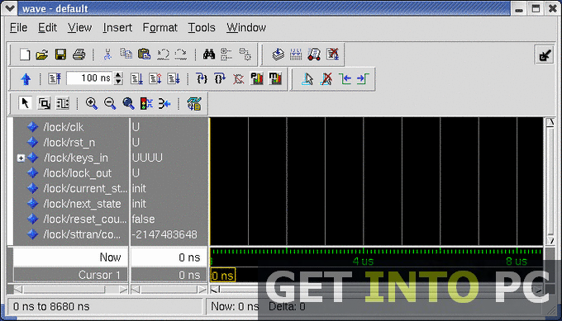
Task: Click the Run simulation icon
Action: 137,78
